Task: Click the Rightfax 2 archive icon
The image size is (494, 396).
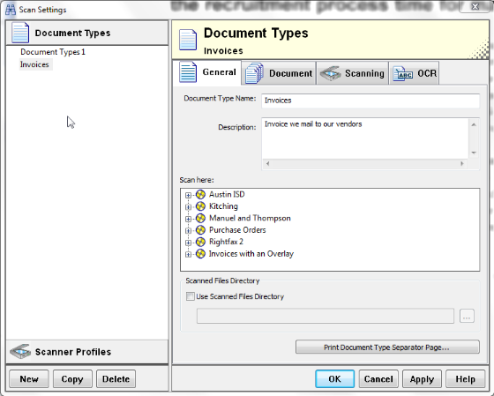Action: click(x=200, y=242)
